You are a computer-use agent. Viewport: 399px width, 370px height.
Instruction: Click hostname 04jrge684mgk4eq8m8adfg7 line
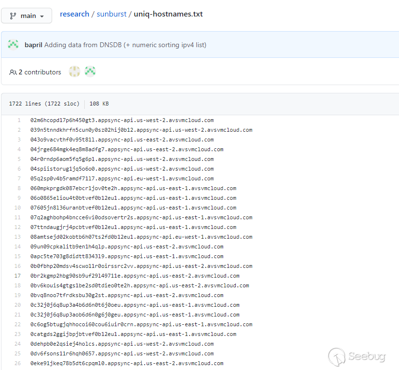click(127, 150)
